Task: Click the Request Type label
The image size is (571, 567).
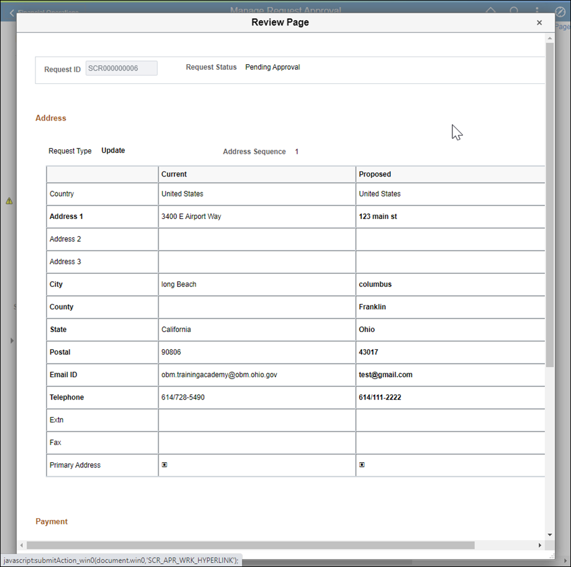Action: pos(70,151)
